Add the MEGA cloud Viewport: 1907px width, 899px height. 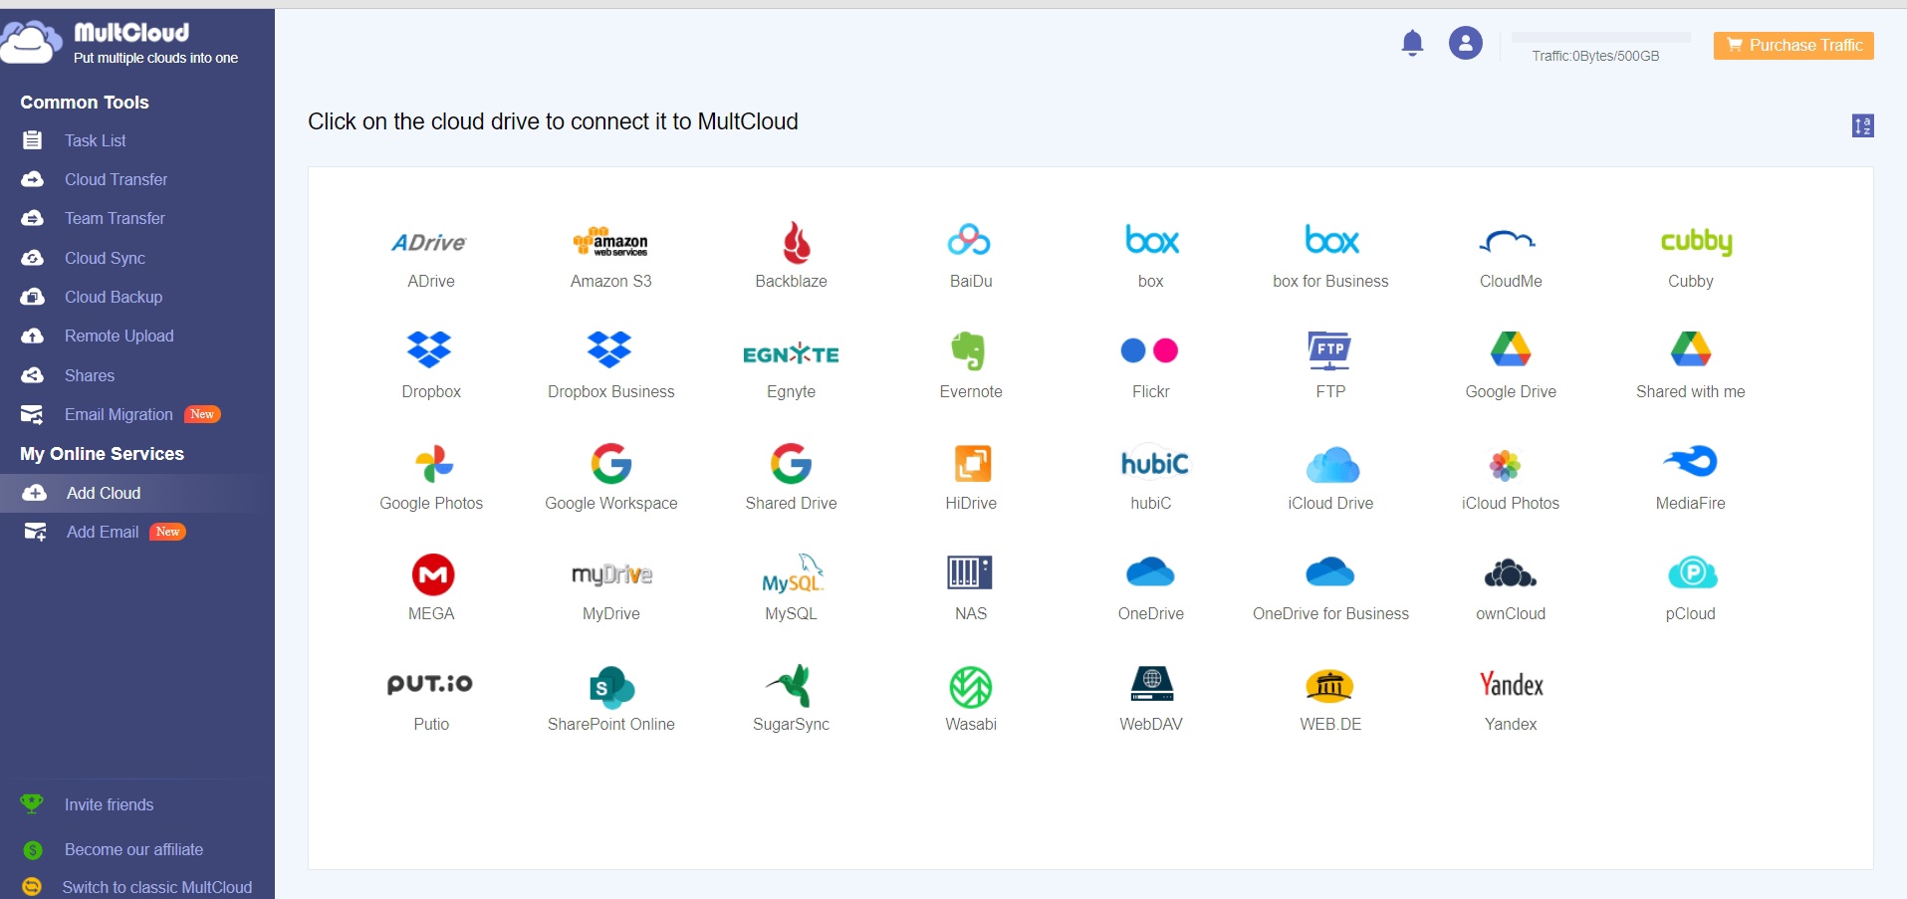click(x=433, y=574)
